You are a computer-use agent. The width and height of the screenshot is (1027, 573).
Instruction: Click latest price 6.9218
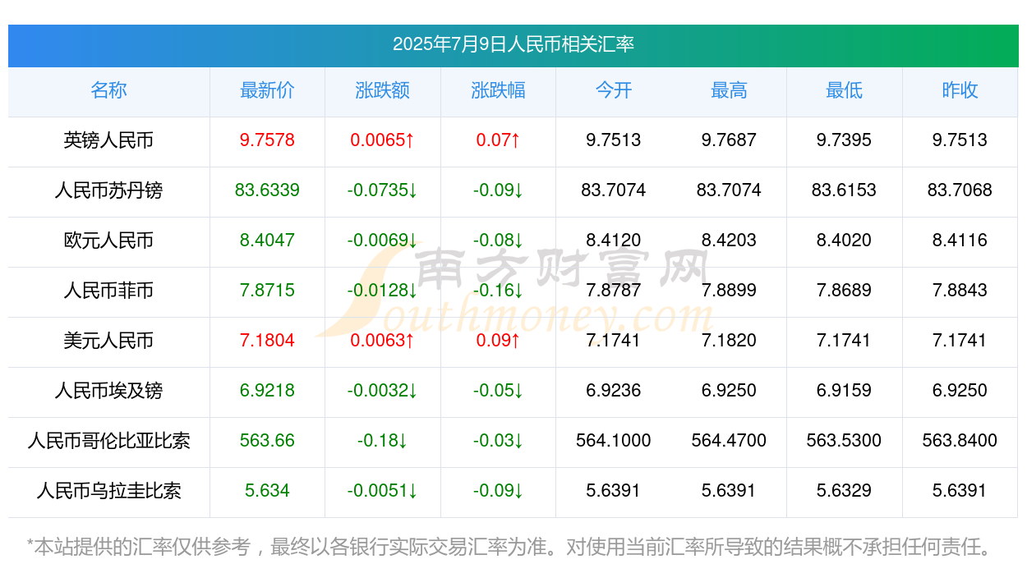click(267, 391)
